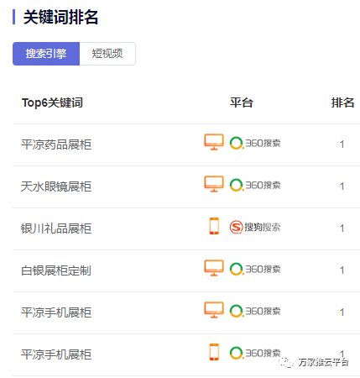The height and width of the screenshot is (378, 360).
Task: Click the 关键词排名 section title
Action: pos(60,17)
